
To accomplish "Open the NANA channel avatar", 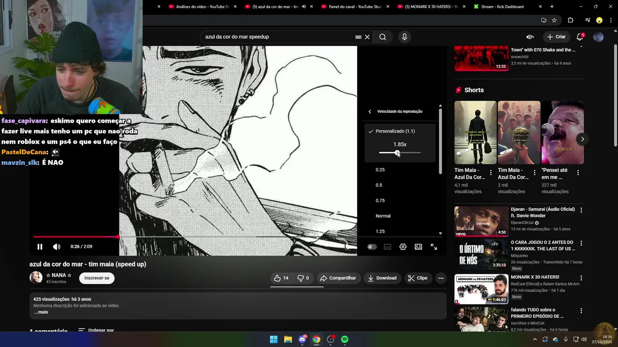I will [36, 278].
